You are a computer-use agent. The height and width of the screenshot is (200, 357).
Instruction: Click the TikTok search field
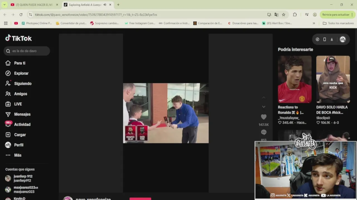[x=27, y=51]
